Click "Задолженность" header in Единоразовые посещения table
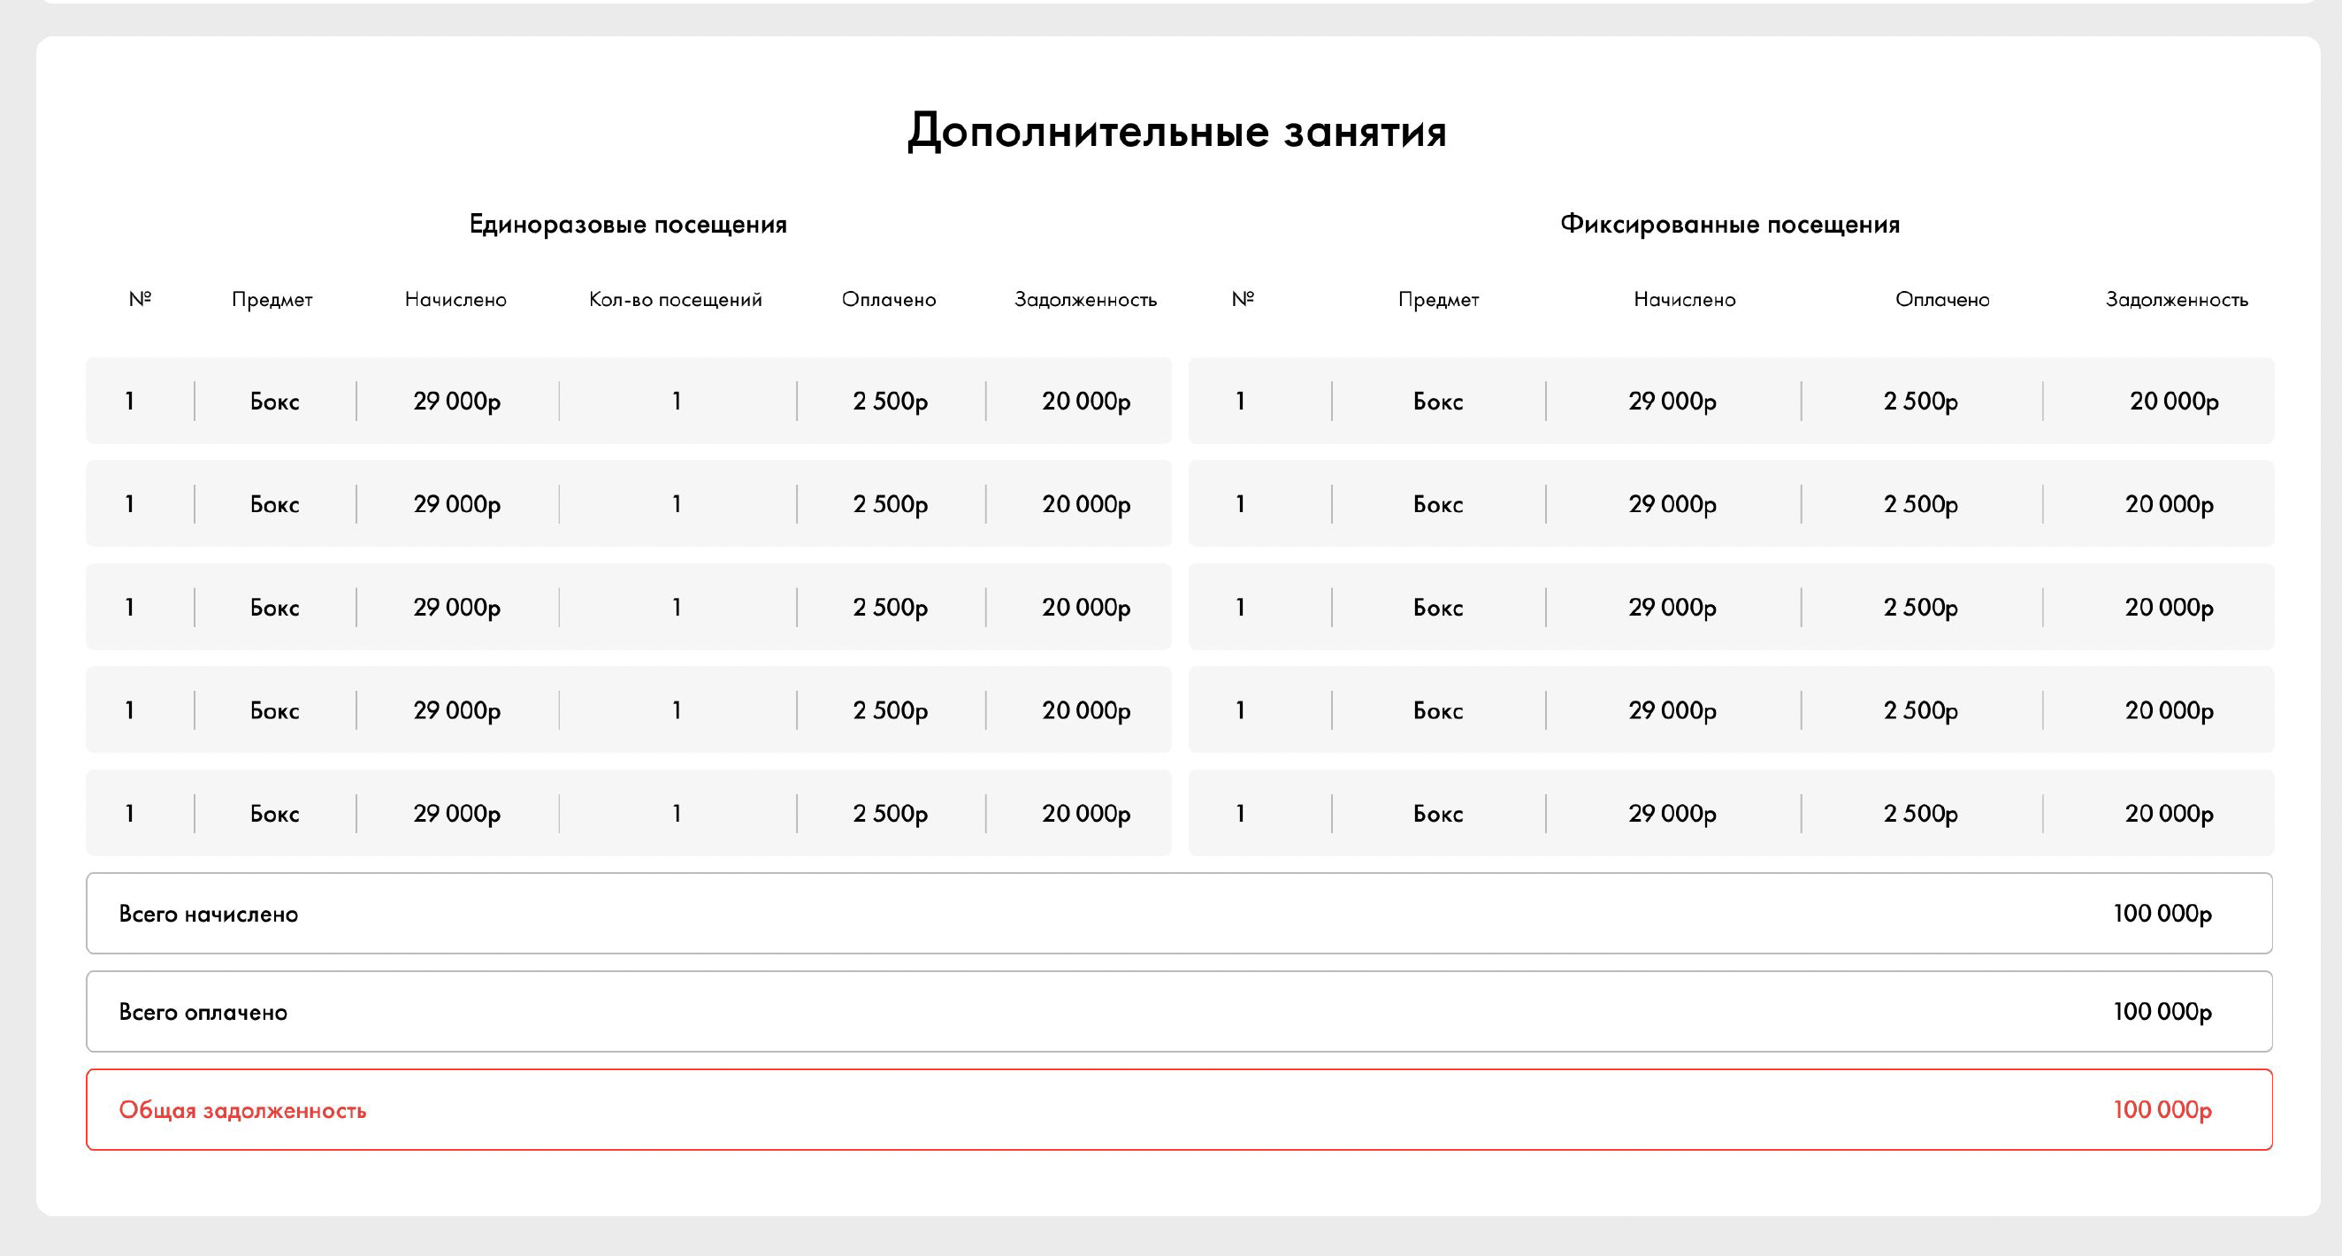Screen dimensions: 2342x1256 (x=1084, y=299)
